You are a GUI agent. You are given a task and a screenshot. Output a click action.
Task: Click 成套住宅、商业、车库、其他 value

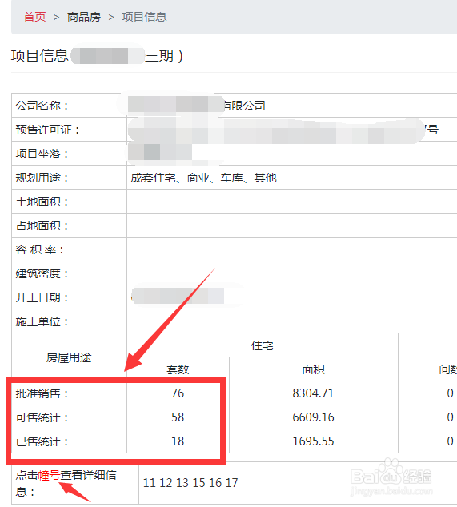203,178
